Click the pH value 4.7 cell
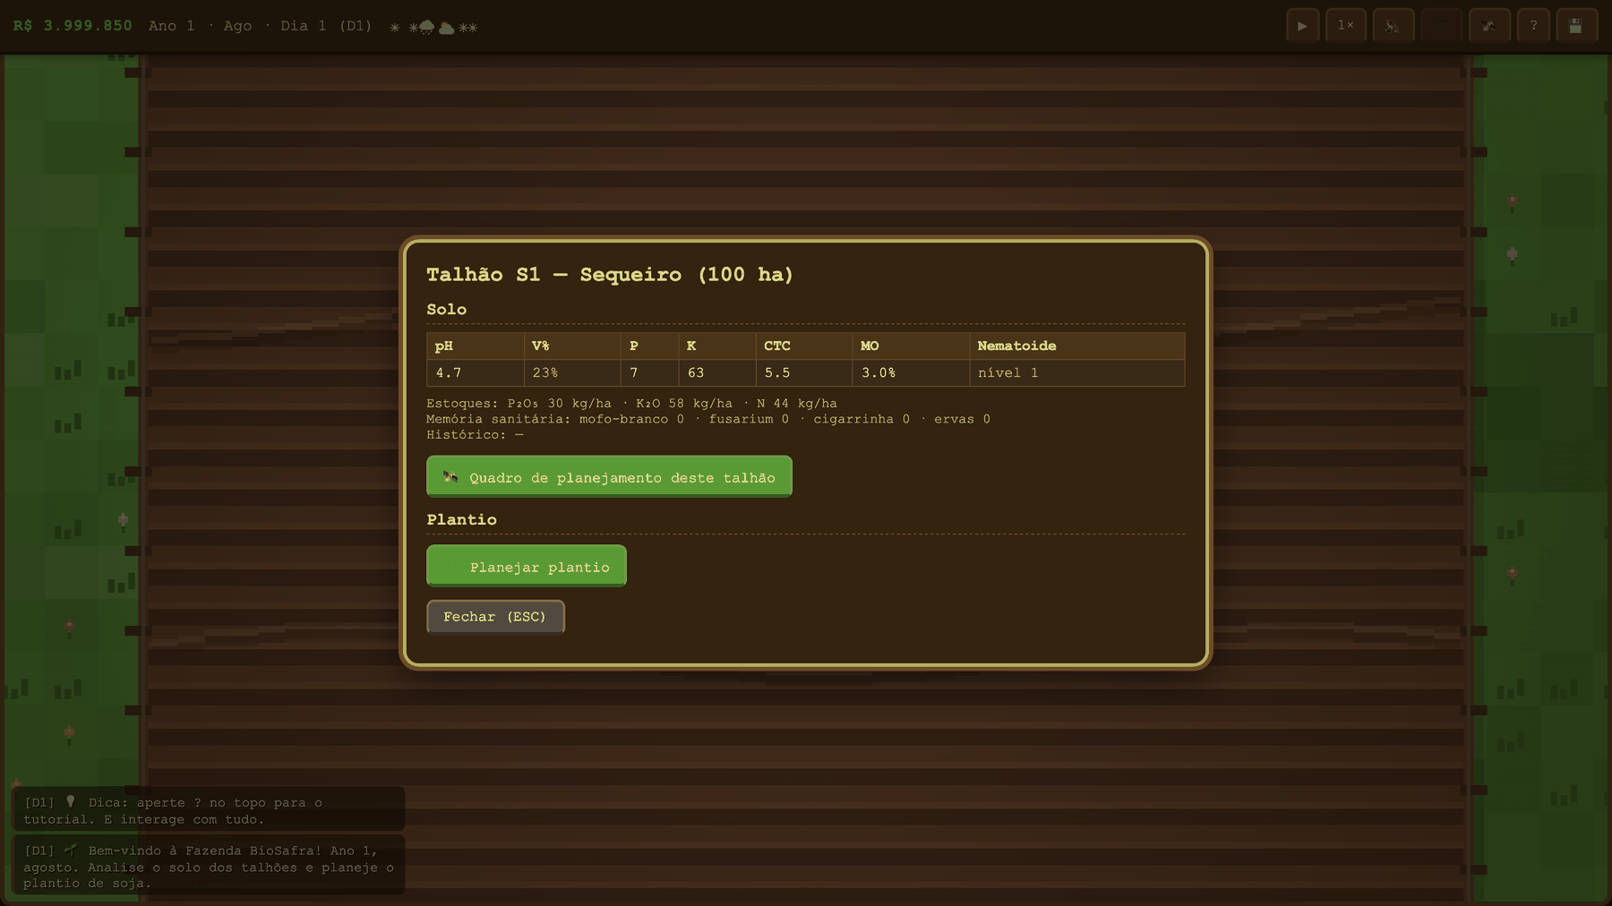Viewport: 1612px width, 906px height. (x=476, y=372)
